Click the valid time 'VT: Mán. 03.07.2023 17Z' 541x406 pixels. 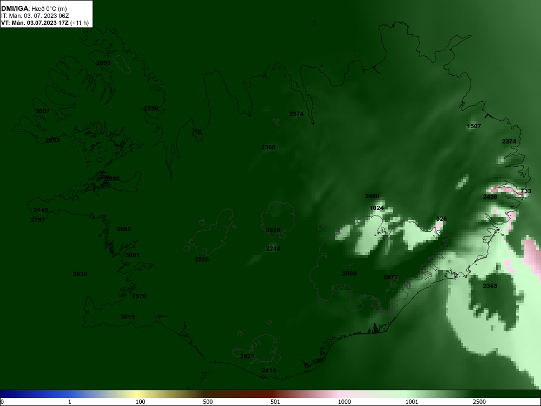coord(35,23)
